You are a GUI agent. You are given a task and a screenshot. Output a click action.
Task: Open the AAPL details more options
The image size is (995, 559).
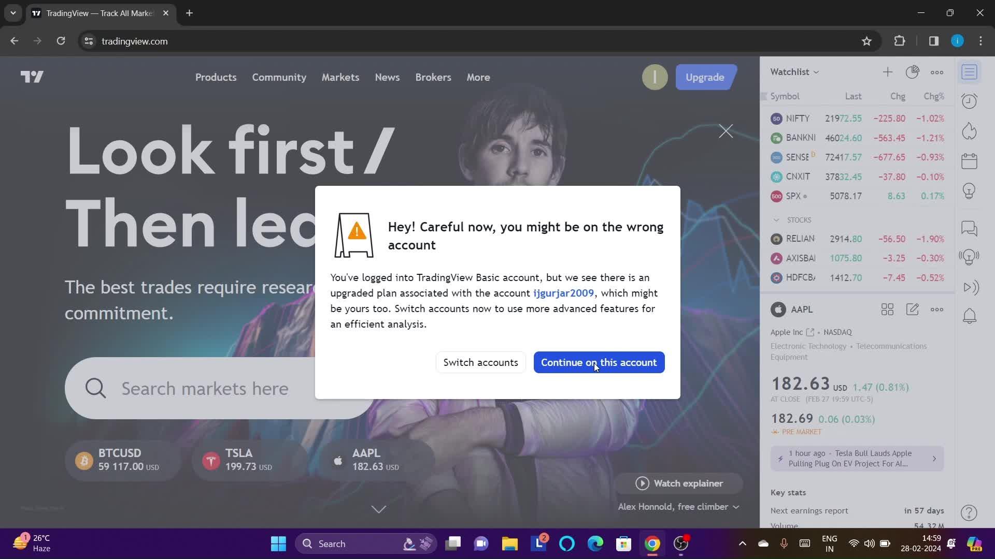click(x=937, y=310)
